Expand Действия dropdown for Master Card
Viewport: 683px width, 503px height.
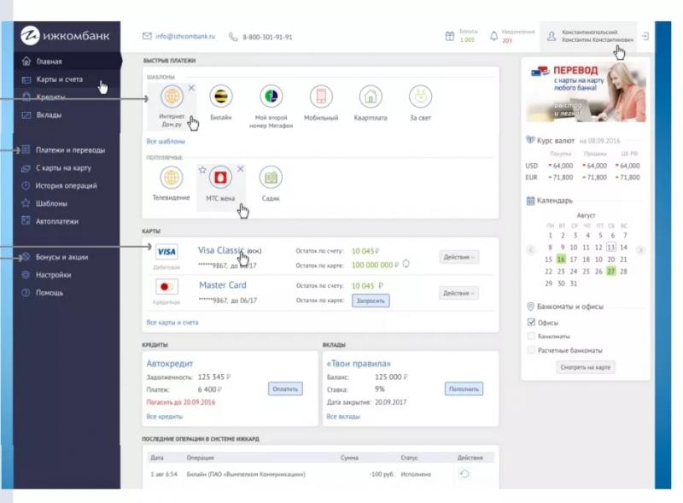pyautogui.click(x=458, y=293)
